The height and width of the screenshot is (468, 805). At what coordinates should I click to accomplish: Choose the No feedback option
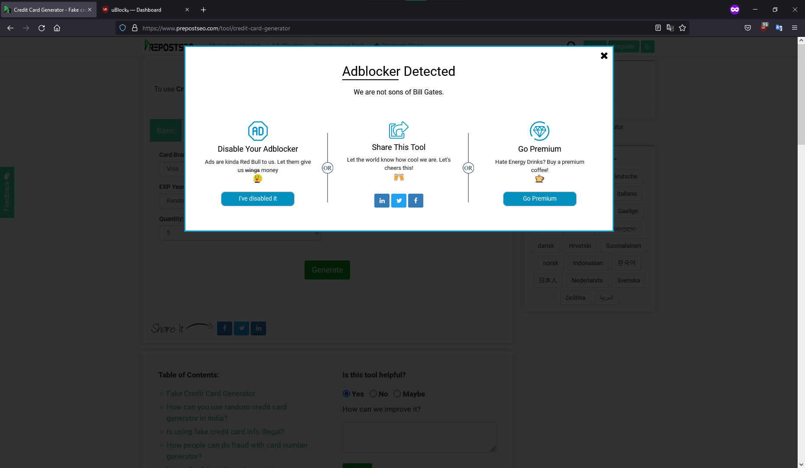373,393
